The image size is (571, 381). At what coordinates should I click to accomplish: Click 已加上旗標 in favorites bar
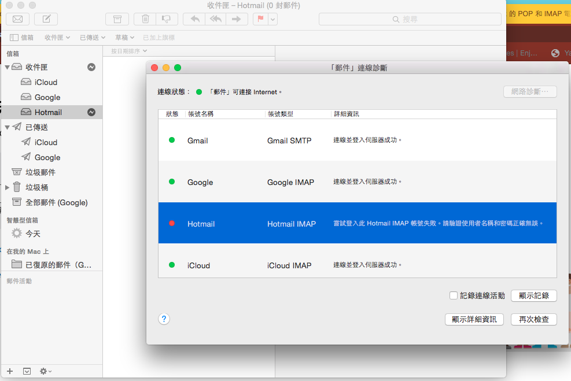(x=159, y=38)
